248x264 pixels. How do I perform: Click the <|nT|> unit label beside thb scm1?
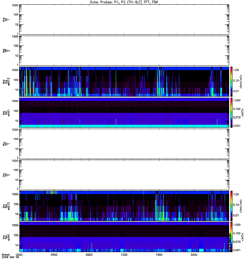pos(243,113)
